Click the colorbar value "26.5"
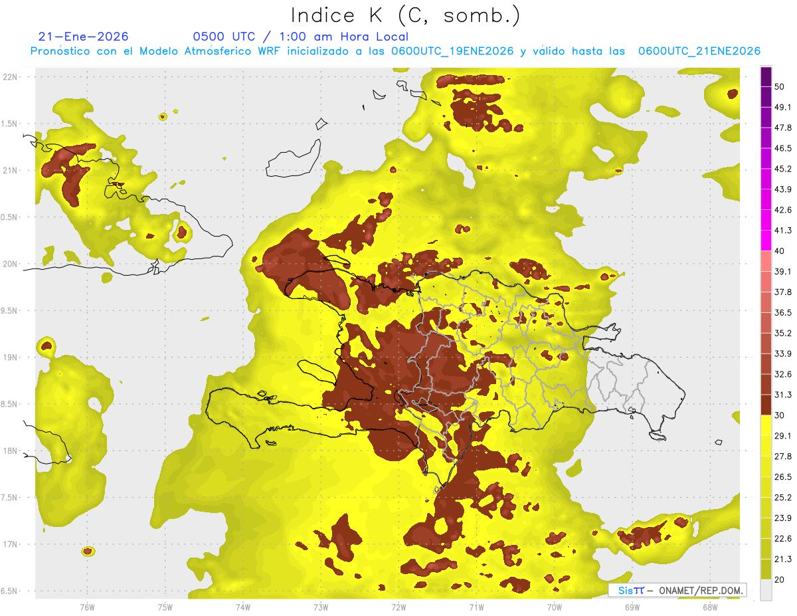The image size is (797, 616). [782, 477]
